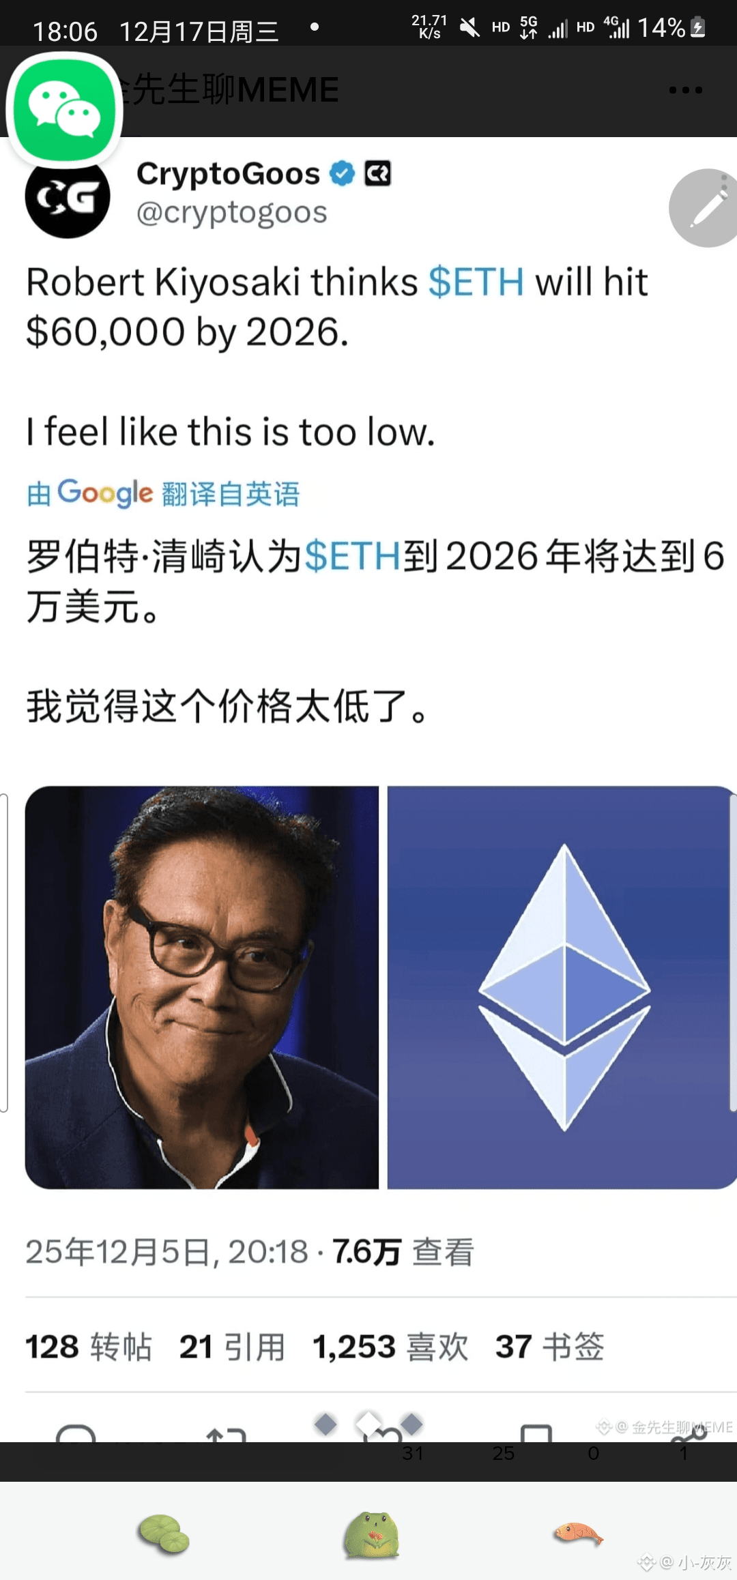Tap the WeChat floating app icon
The width and height of the screenshot is (737, 1580).
tap(65, 109)
